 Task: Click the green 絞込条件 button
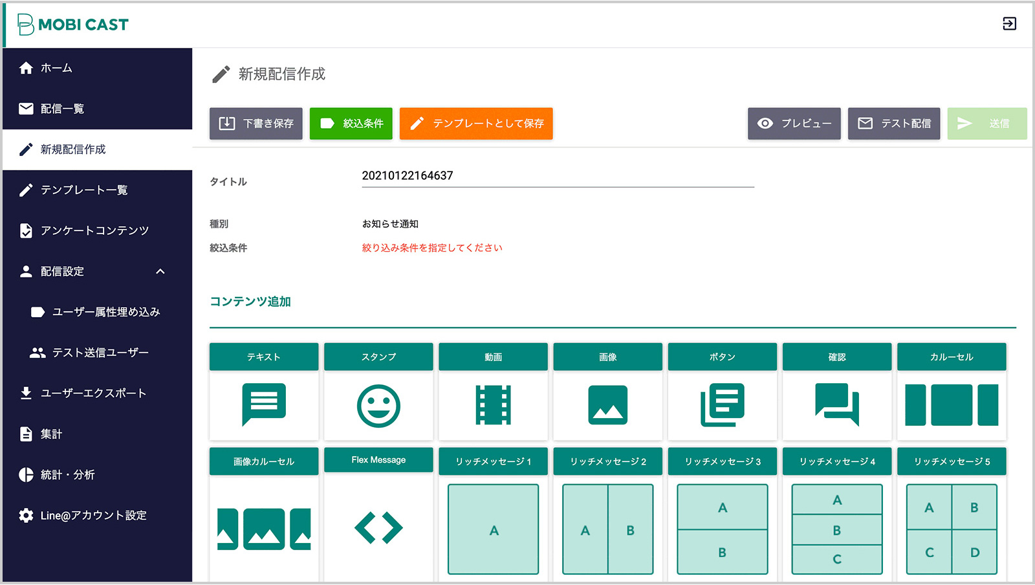pos(351,124)
